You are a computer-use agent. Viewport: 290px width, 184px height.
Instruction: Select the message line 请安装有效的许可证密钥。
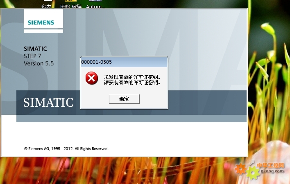coord(132,82)
